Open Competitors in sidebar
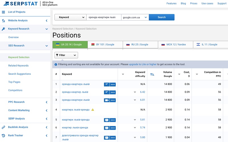The height and width of the screenshot is (142, 228). click(x=15, y=90)
